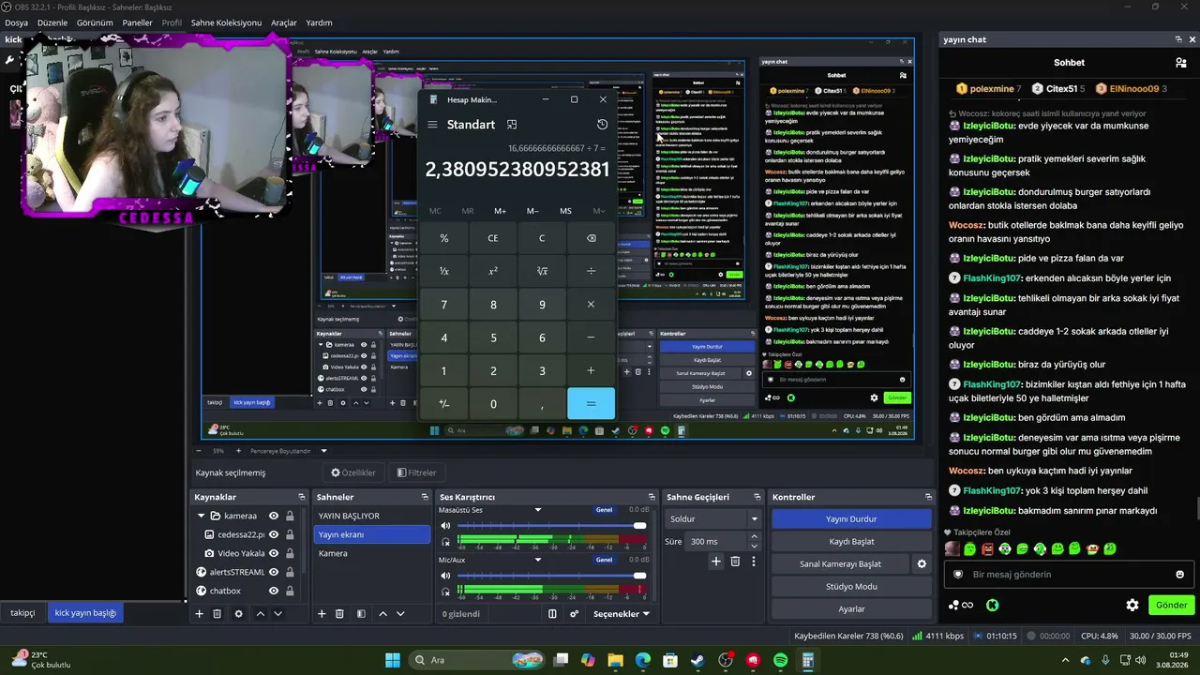Toggle lock on the alertsSTREAM source
Image resolution: width=1200 pixels, height=675 pixels.
290,572
